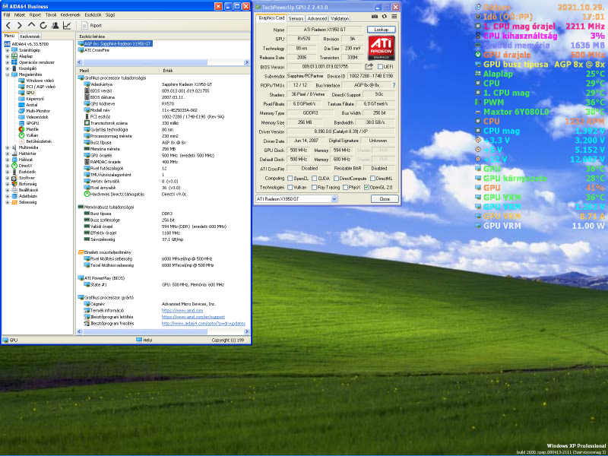Toggle the Vulkan checkbox in GPU-Z

tap(290, 187)
